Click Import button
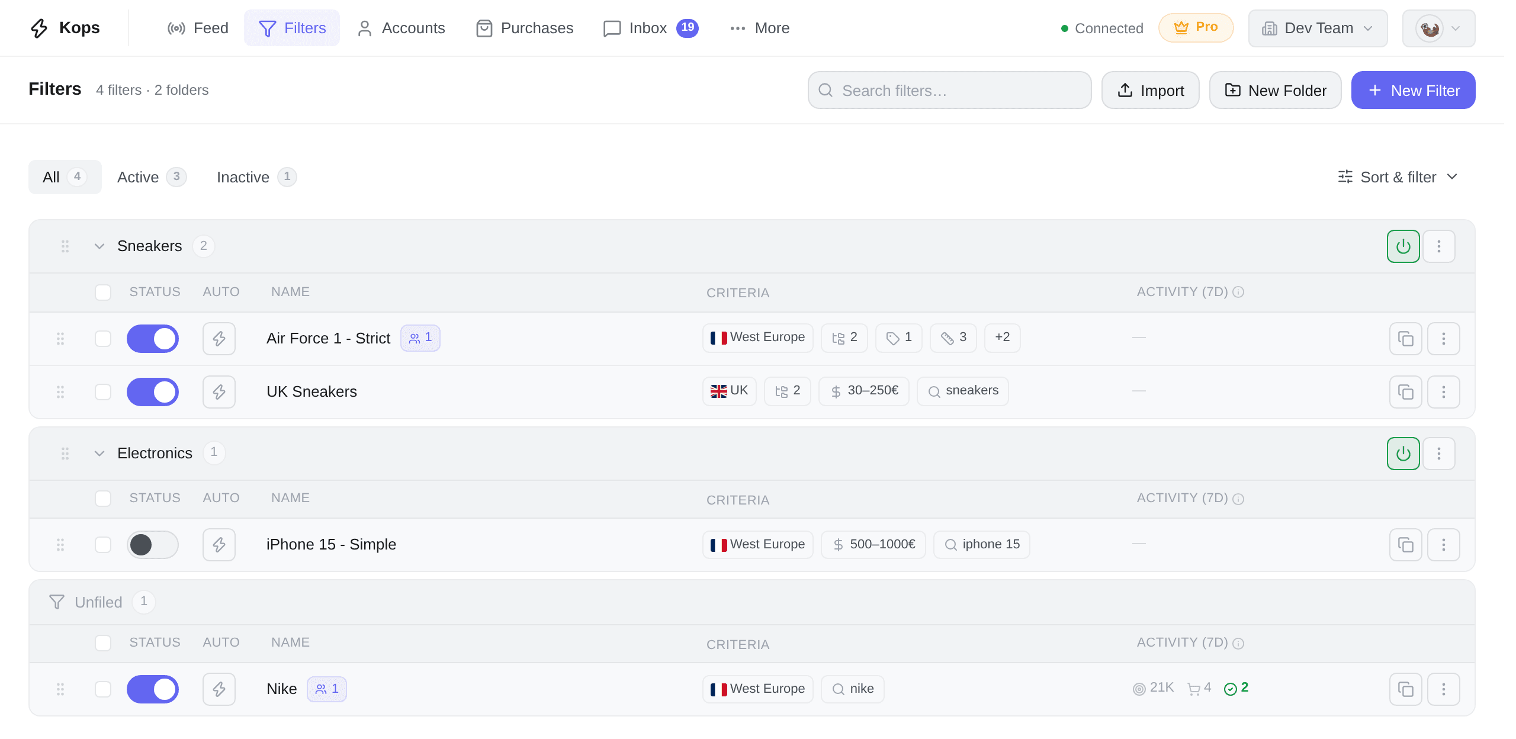This screenshot has height=739, width=1516. (1150, 90)
